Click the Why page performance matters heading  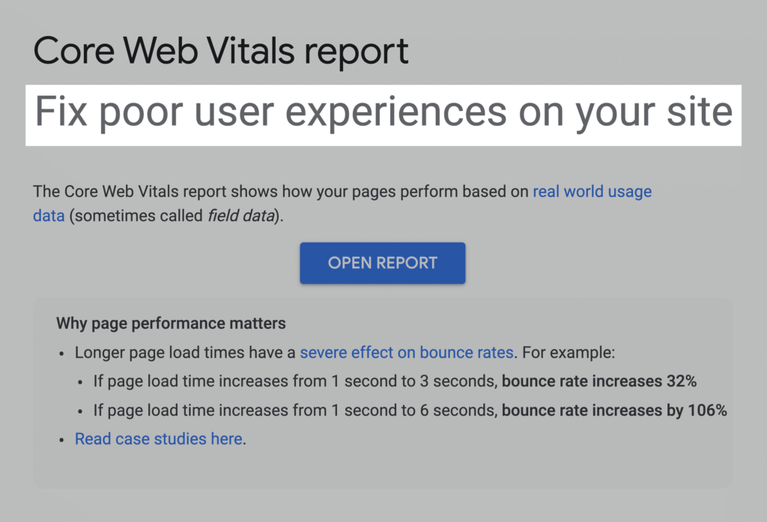[x=171, y=324]
